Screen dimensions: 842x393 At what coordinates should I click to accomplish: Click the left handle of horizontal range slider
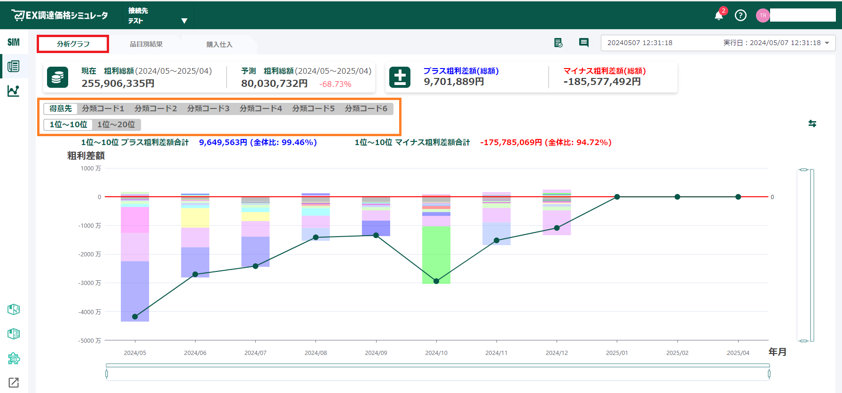pyautogui.click(x=107, y=374)
